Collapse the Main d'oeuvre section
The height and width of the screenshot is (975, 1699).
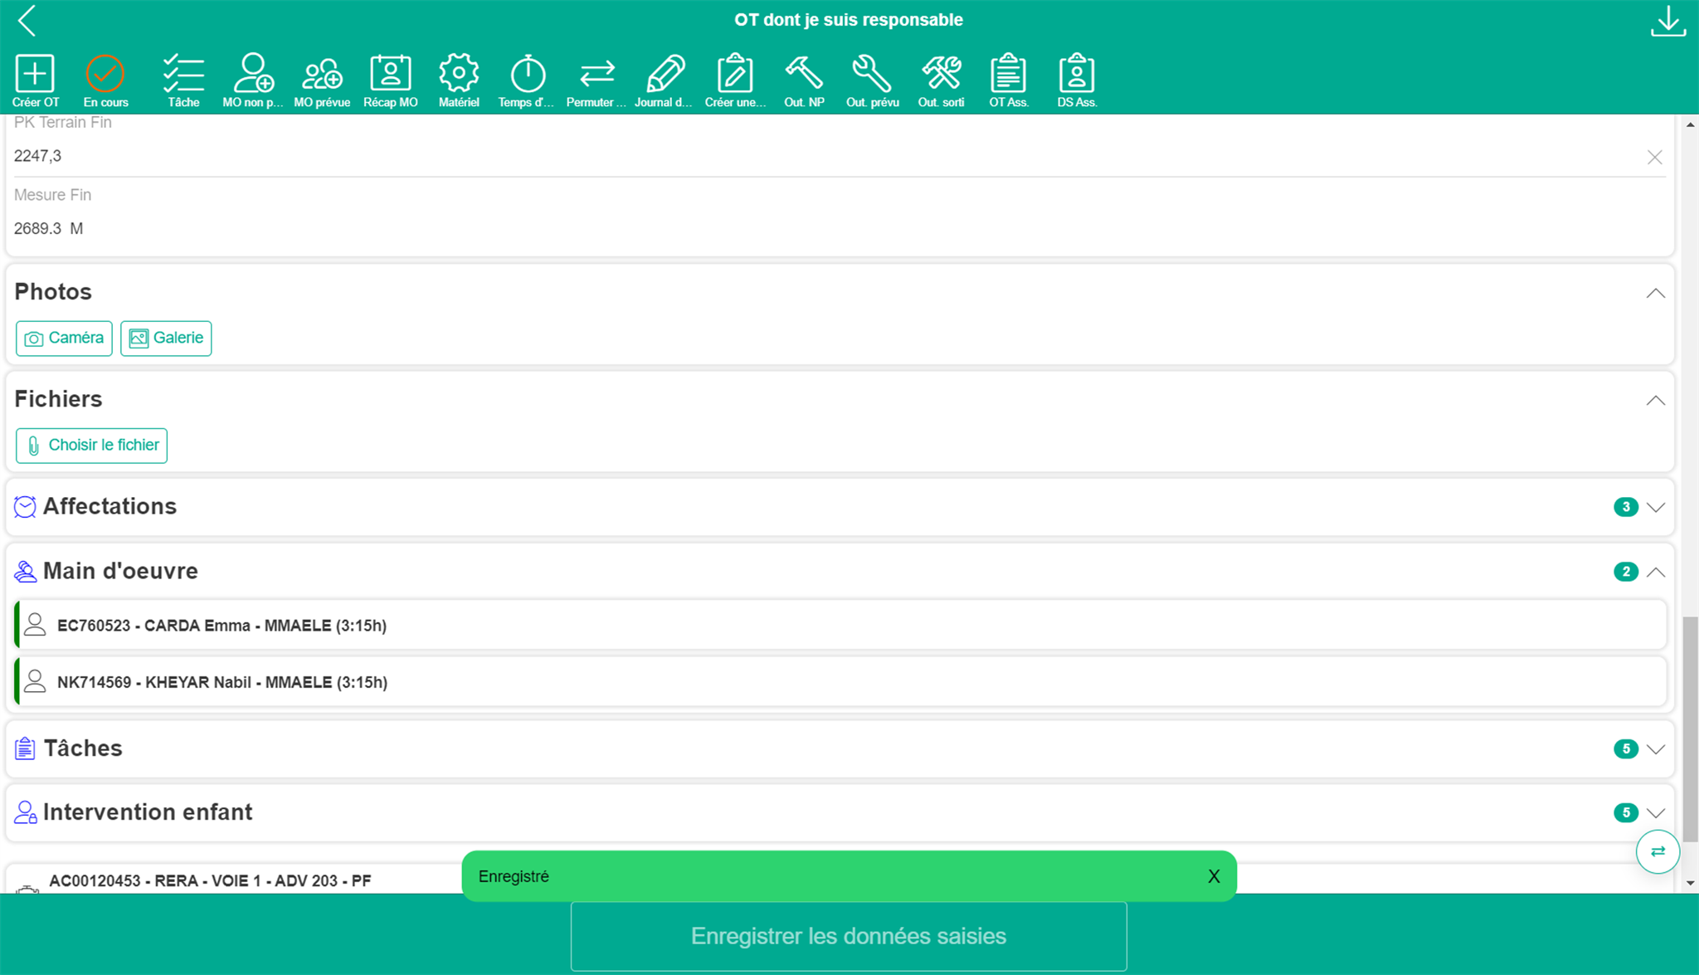1655,572
